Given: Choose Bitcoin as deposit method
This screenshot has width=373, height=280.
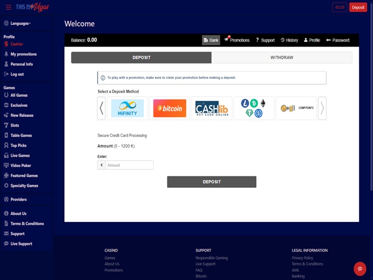Looking at the screenshot, I should tap(169, 108).
